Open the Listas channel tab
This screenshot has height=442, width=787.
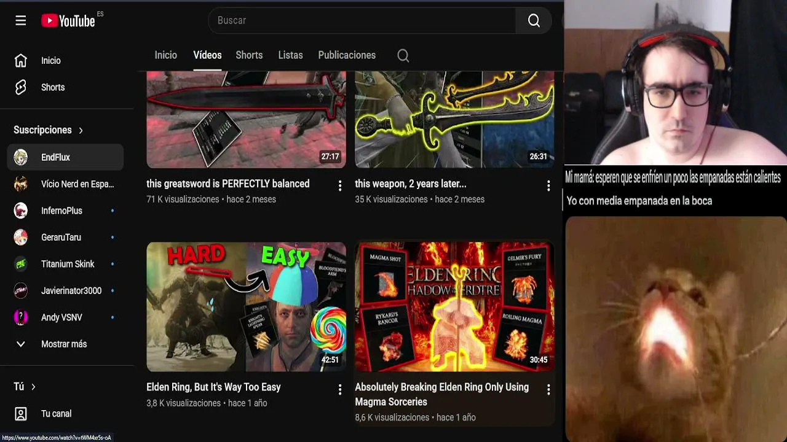click(x=290, y=55)
